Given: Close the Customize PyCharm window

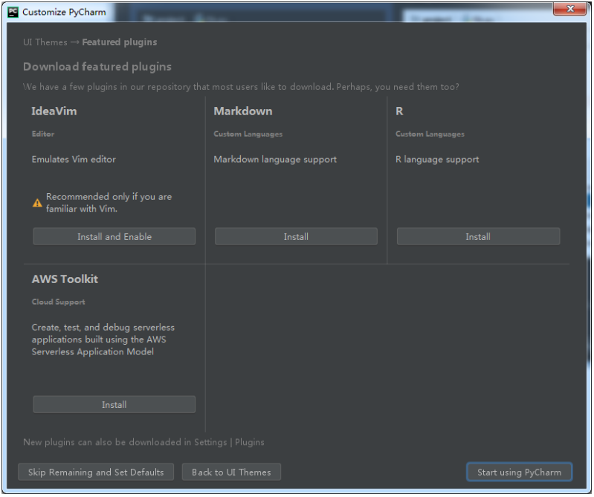Looking at the screenshot, I should click(572, 9).
